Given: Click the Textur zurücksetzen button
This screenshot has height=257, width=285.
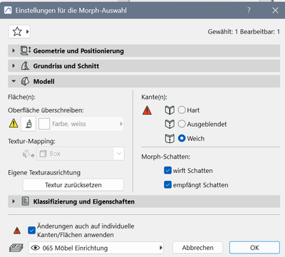Looking at the screenshot, I should [73, 185].
